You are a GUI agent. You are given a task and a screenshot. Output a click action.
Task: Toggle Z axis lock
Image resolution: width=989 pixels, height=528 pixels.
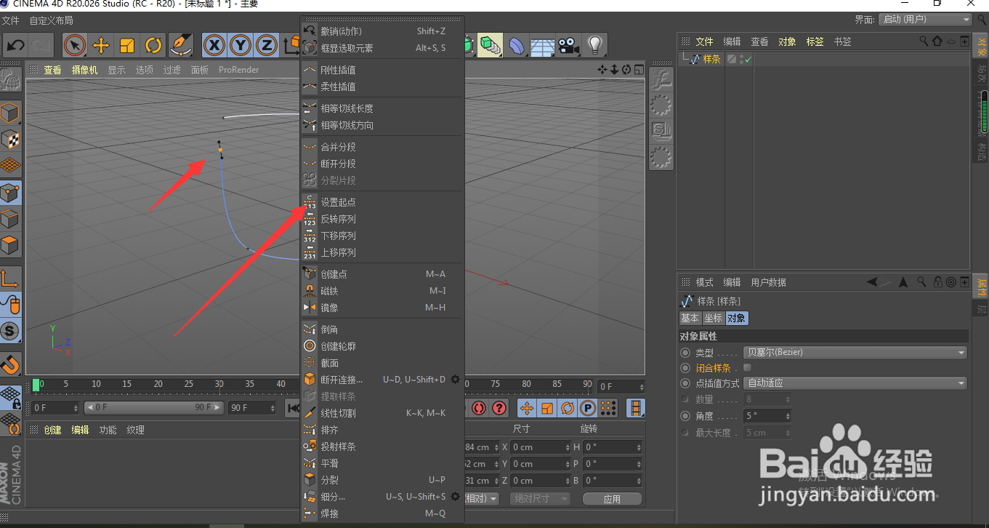tap(267, 46)
